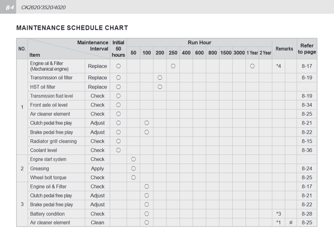
Task: Click the *1 remark in the last row
Action: (x=278, y=223)
